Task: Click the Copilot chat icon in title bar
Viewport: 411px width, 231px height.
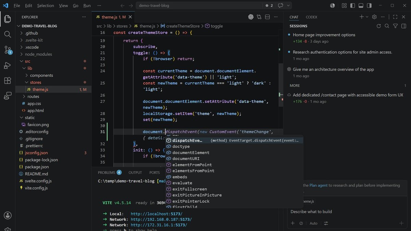Action: point(281,5)
